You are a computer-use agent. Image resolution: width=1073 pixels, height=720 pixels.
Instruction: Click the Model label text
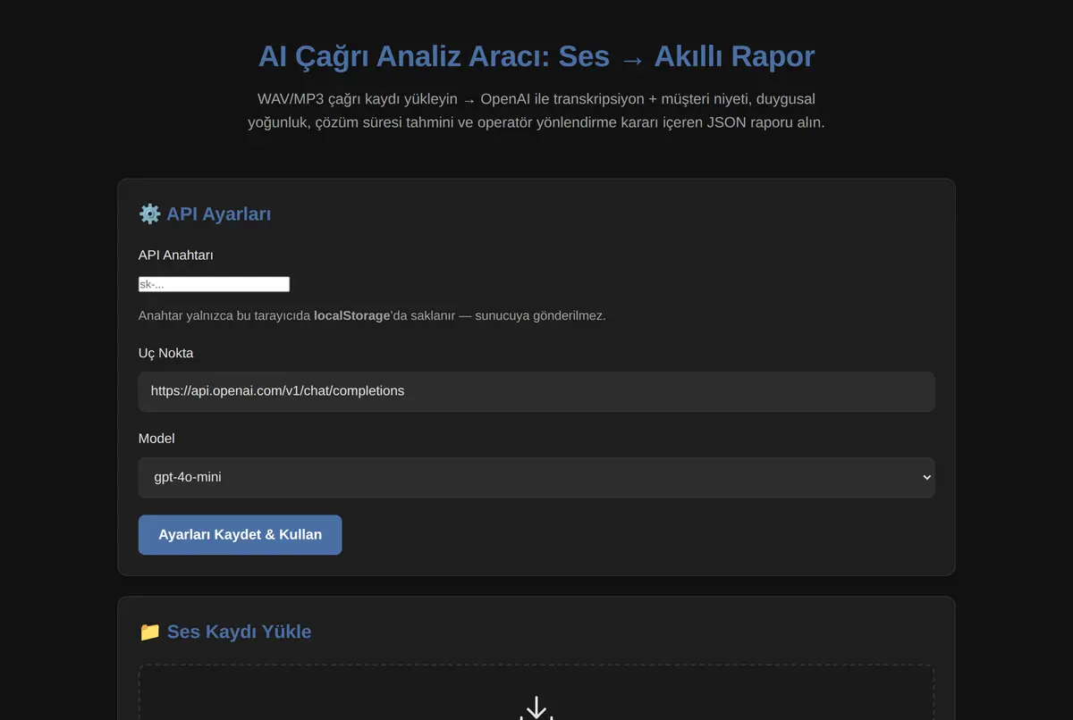click(156, 439)
